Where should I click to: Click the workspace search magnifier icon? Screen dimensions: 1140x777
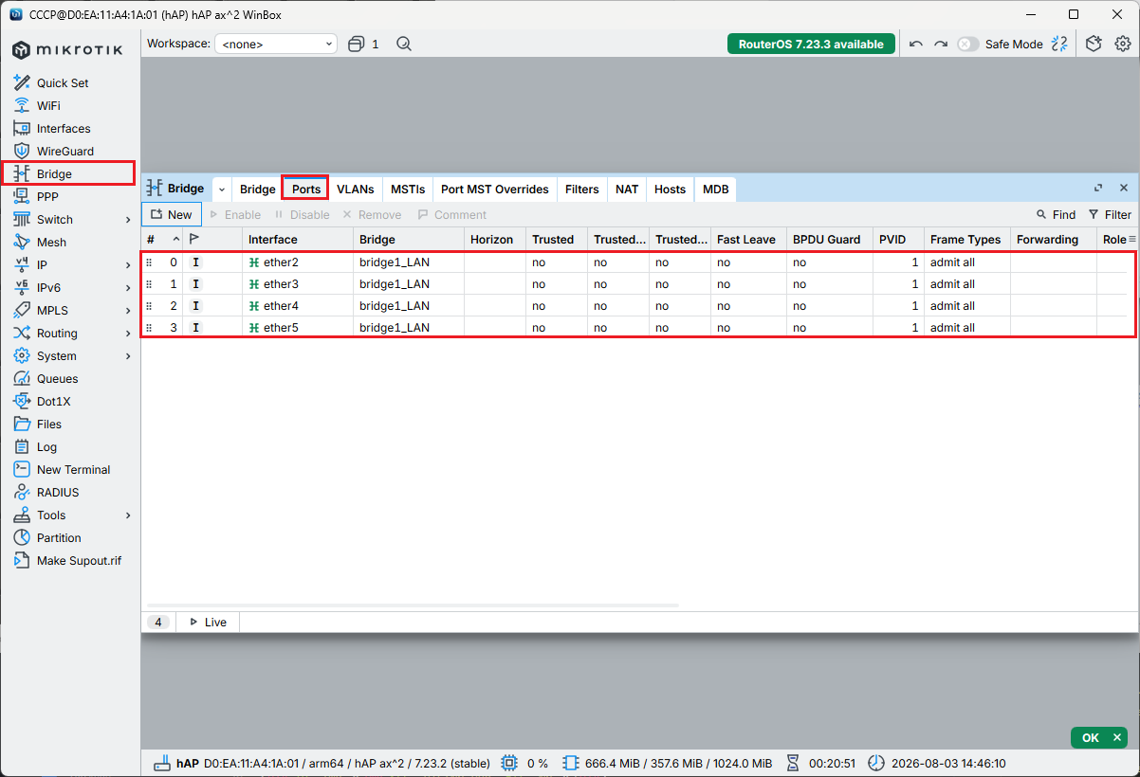pos(404,45)
